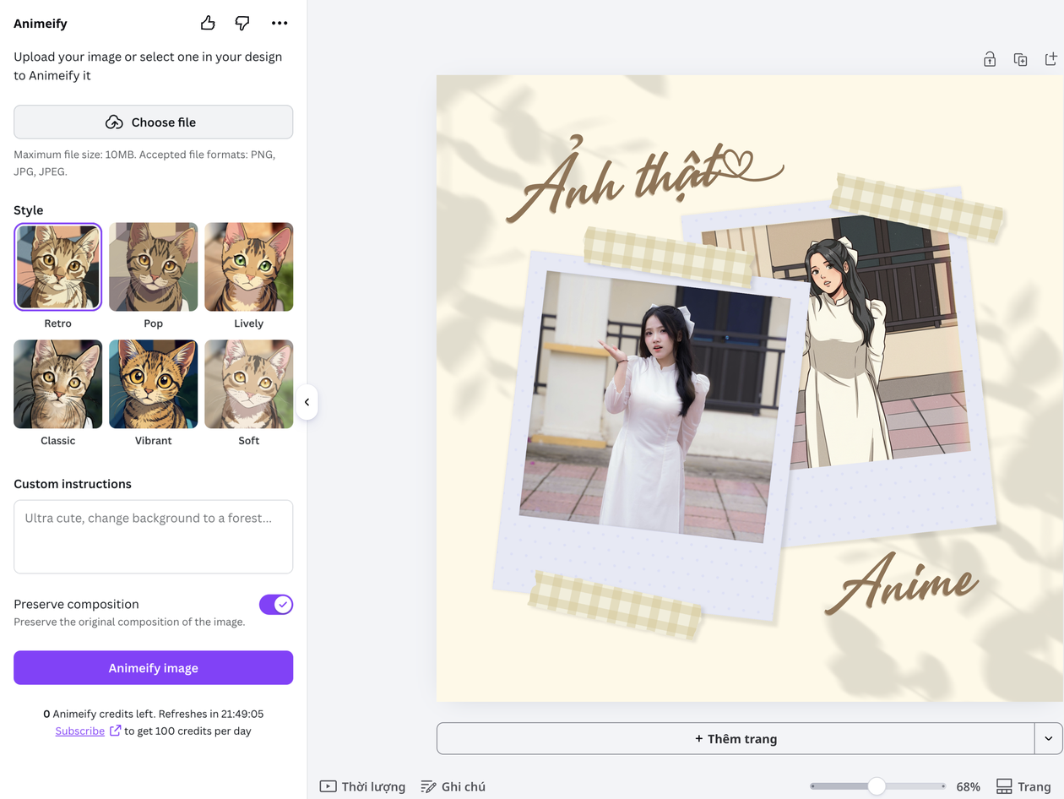This screenshot has height=799, width=1064.
Task: Select the 'Anime' script text on canvas
Action: point(901,583)
